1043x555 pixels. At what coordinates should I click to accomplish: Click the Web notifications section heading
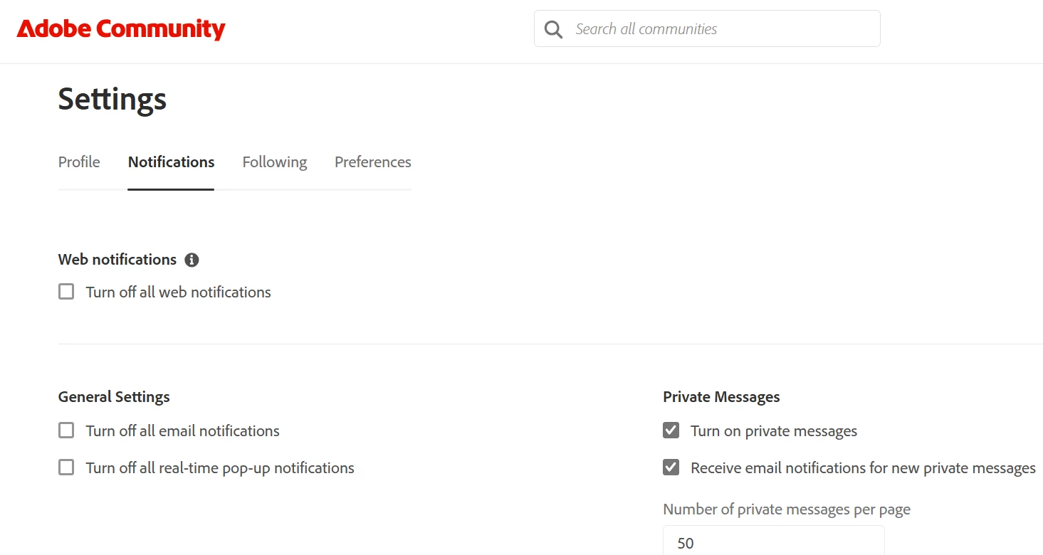[x=117, y=260]
